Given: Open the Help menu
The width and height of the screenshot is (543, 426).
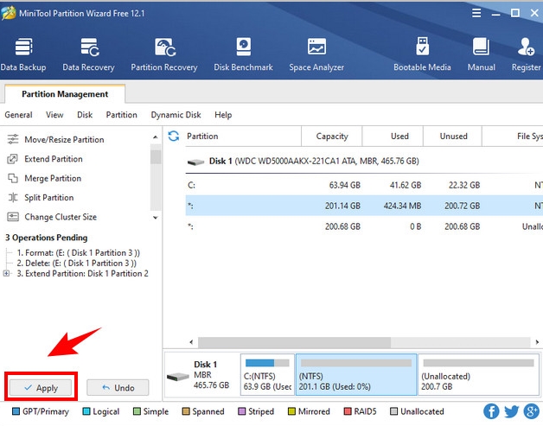Looking at the screenshot, I should pyautogui.click(x=223, y=115).
